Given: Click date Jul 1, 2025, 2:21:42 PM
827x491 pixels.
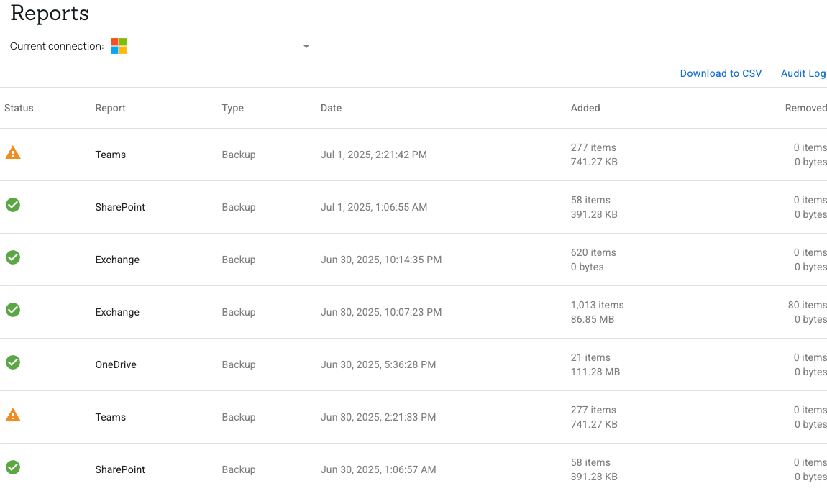Looking at the screenshot, I should click(x=374, y=155).
